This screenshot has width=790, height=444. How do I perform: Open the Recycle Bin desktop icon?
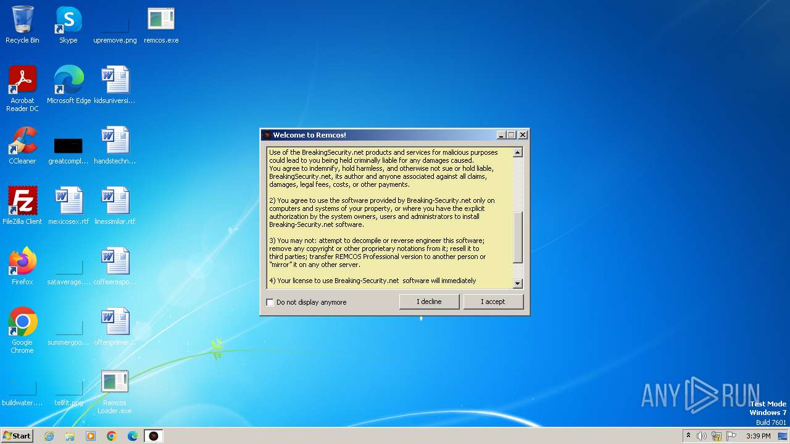[22, 25]
